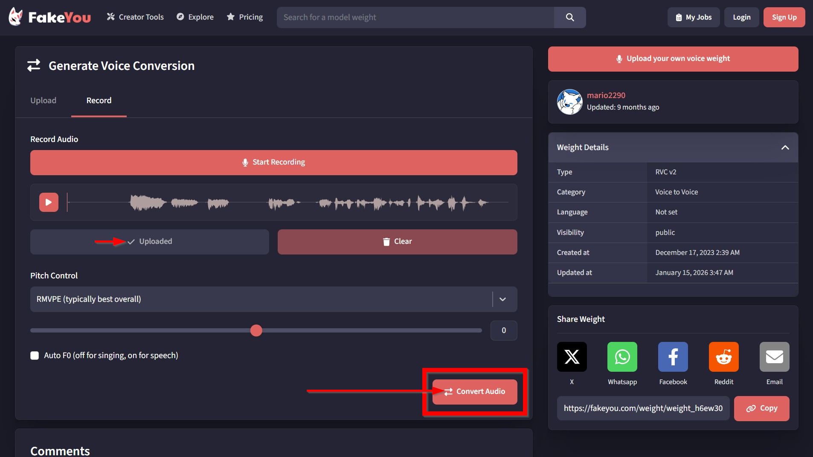This screenshot has height=457, width=813.
Task: Open the Explore menu
Action: click(195, 17)
